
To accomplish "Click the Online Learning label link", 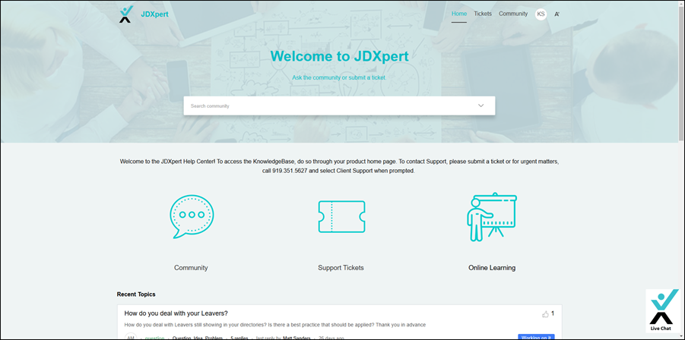I will (x=491, y=268).
